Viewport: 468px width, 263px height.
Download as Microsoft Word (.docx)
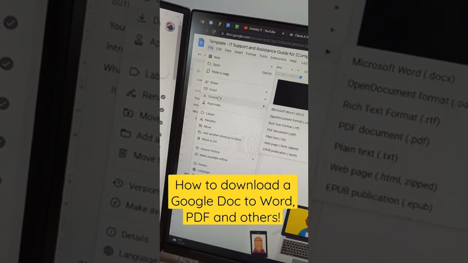[288, 112]
